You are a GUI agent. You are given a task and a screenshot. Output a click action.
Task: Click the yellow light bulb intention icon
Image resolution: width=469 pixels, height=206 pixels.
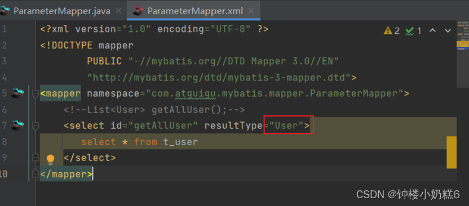(x=50, y=159)
